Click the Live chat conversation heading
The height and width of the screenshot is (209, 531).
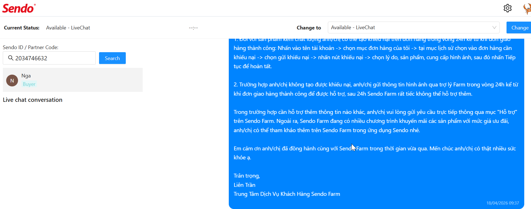33,100
